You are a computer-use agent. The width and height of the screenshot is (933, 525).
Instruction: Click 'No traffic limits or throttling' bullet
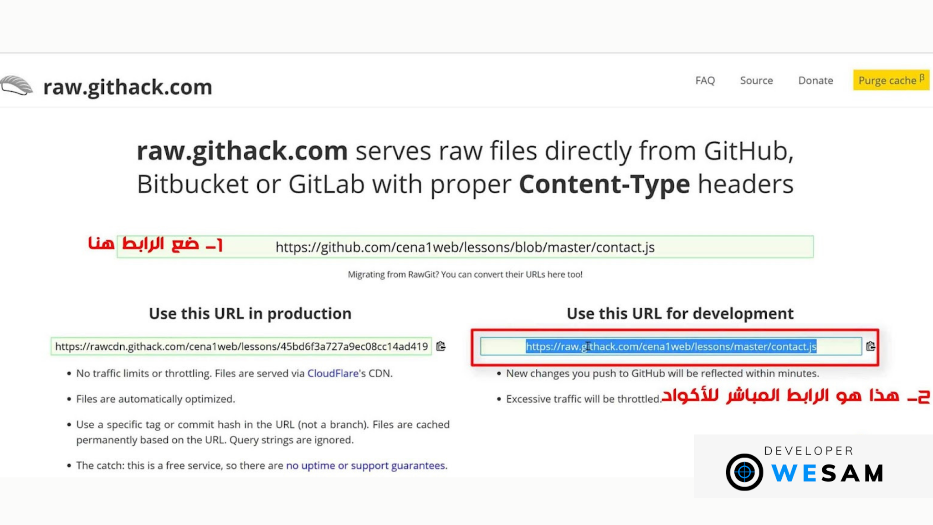[x=234, y=373]
